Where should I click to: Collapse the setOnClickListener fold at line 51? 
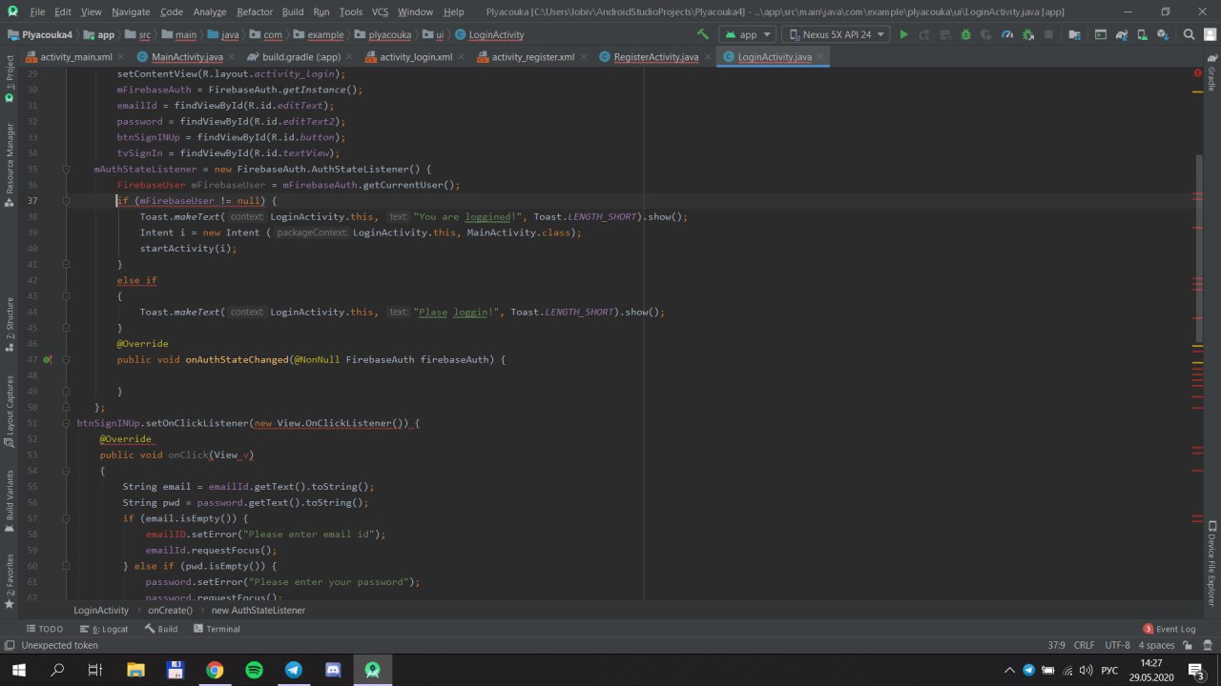[67, 423]
